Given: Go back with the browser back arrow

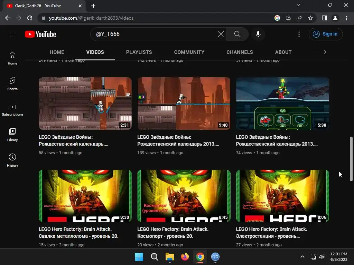Looking at the screenshot, I should pyautogui.click(x=8, y=18).
